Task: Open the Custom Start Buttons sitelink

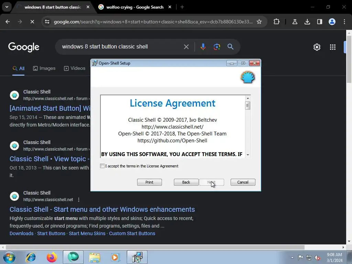Action: tap(132, 233)
